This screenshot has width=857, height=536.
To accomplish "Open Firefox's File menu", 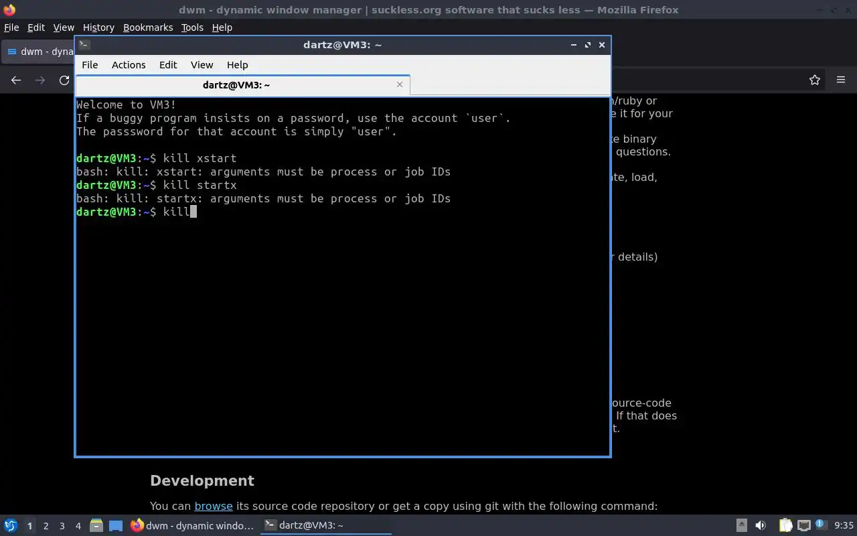I will (x=11, y=27).
